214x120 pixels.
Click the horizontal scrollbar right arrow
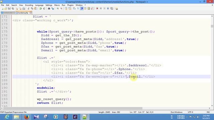click(209, 108)
